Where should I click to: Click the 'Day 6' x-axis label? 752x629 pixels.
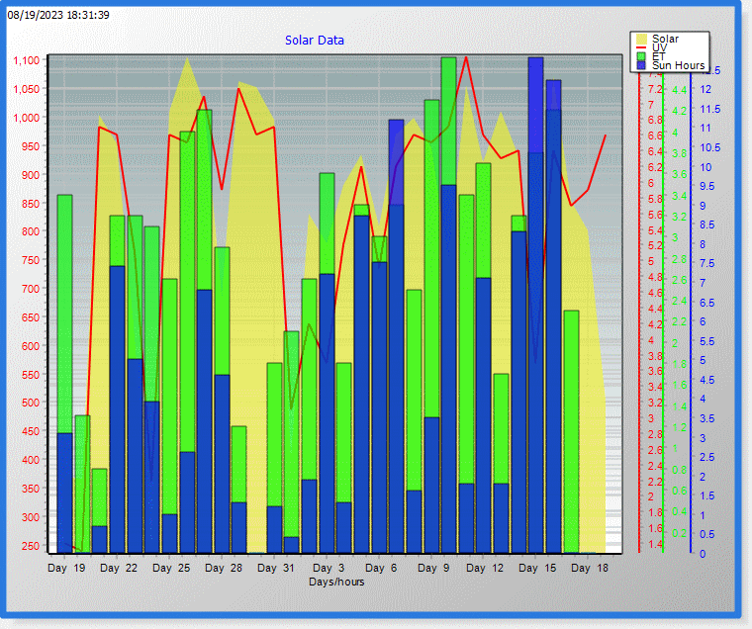pos(381,568)
